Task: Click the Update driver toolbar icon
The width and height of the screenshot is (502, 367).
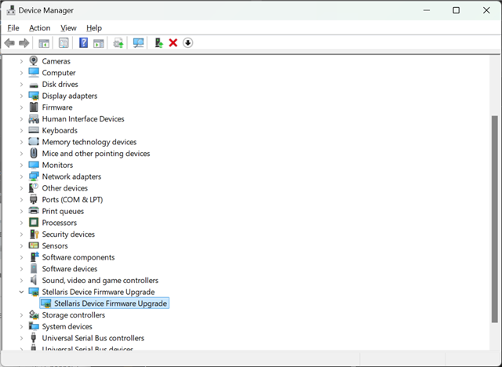Action: 118,43
